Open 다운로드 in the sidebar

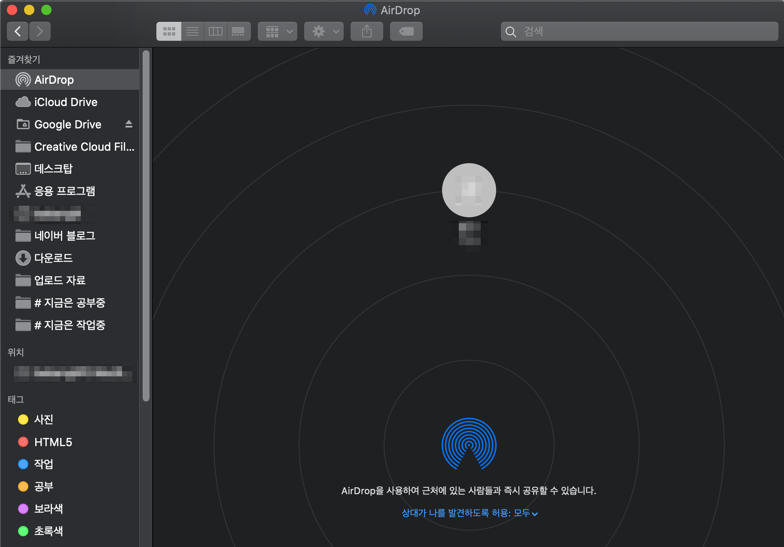click(x=70, y=258)
